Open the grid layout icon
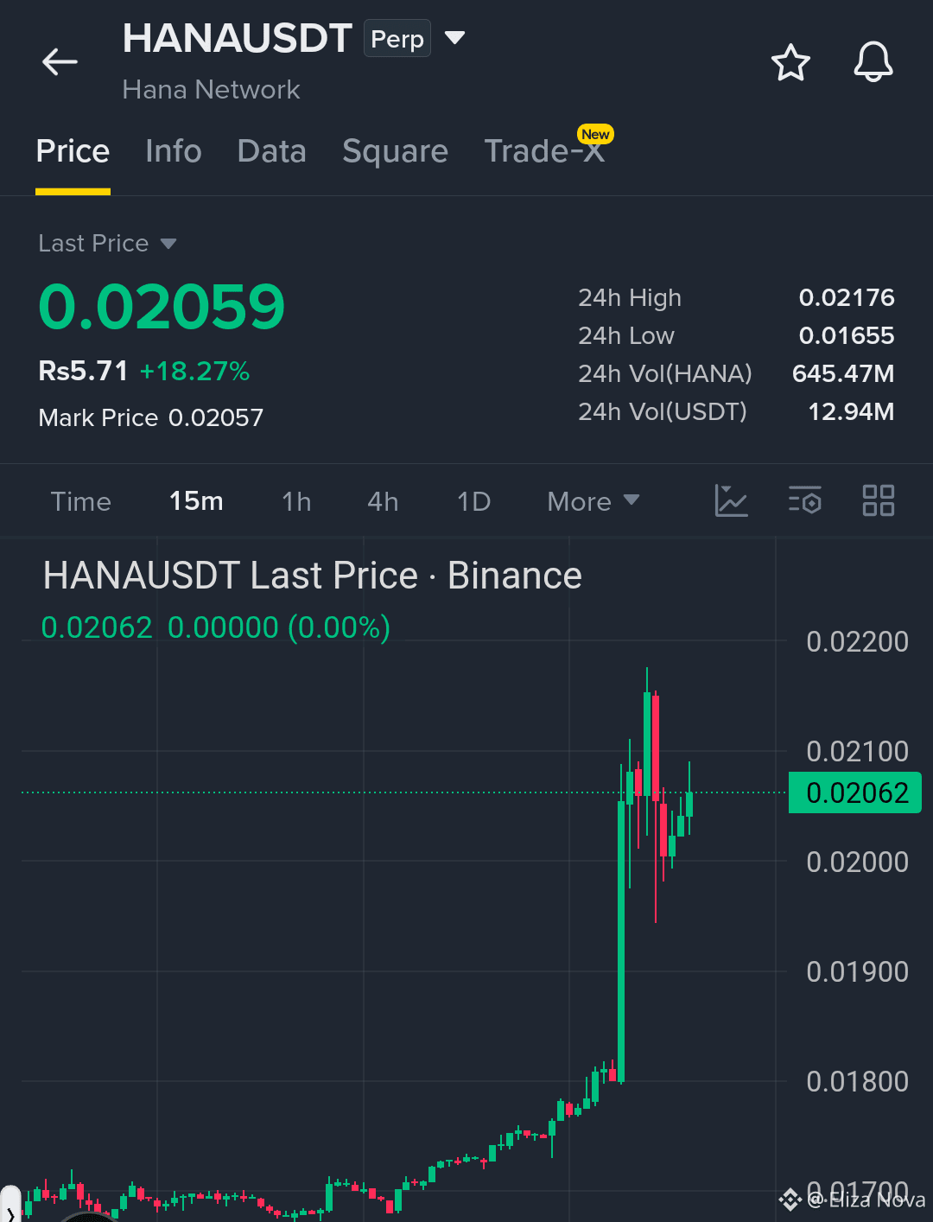Screen dimensions: 933x1222 (879, 500)
